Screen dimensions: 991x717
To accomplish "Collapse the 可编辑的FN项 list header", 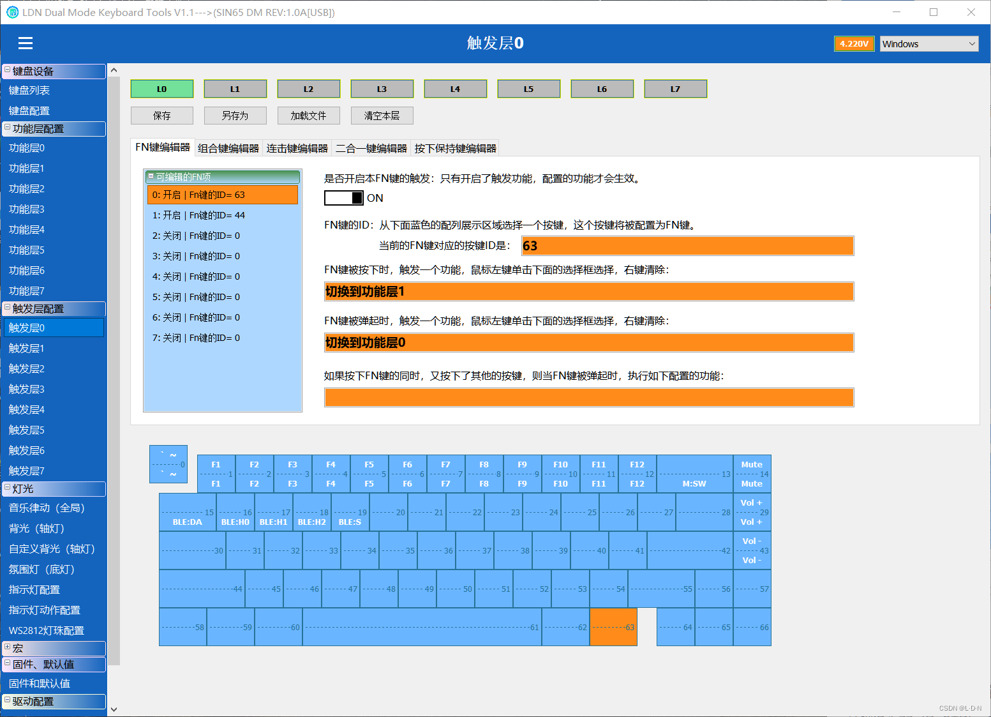I will coord(151,176).
